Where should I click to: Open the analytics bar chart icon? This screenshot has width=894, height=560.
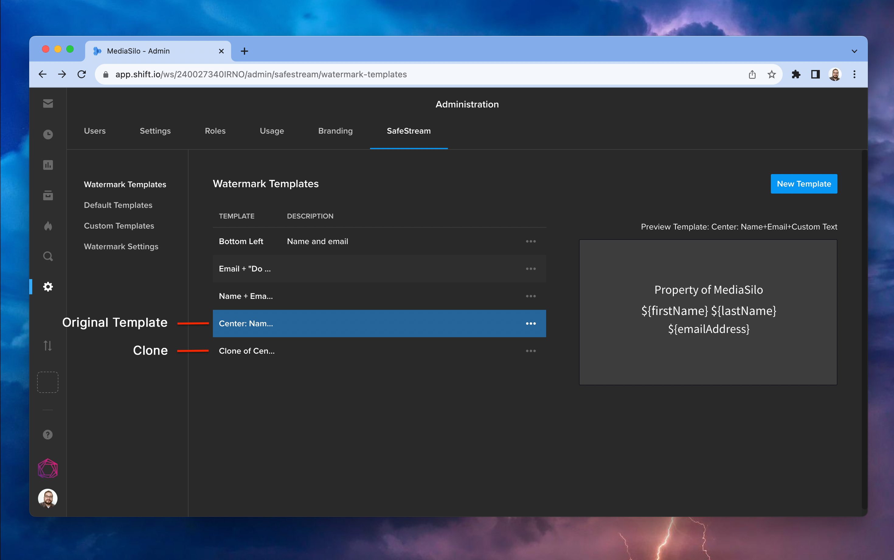(x=48, y=165)
